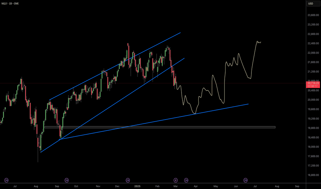Click the Feb label on the time axis
The image size is (321, 189).
coord(157,186)
